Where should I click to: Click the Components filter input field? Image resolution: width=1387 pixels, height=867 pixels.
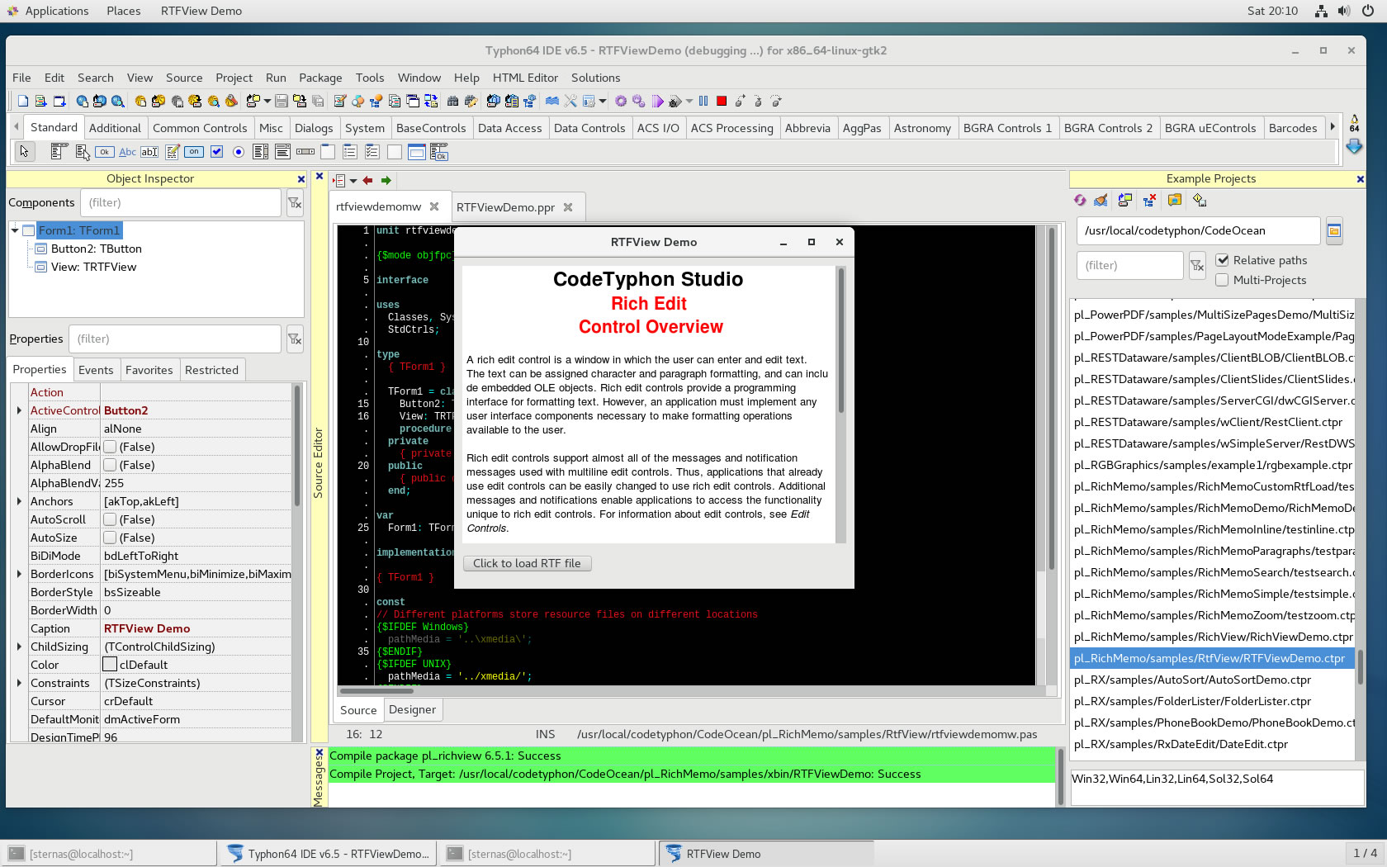pyautogui.click(x=181, y=202)
